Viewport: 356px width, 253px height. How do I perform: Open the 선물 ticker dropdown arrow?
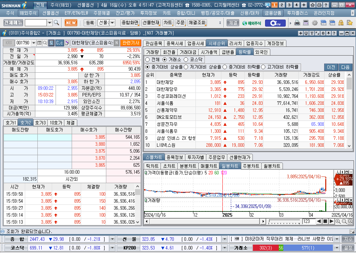(224, 239)
